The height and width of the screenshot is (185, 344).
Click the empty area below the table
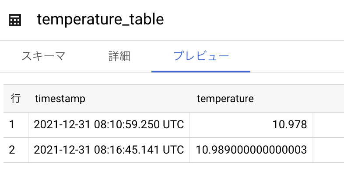tap(172, 174)
